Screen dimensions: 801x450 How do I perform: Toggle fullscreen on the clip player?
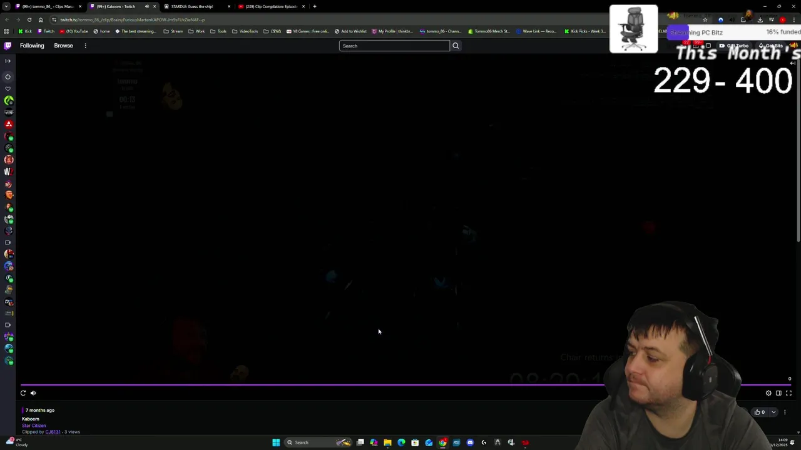click(x=788, y=393)
